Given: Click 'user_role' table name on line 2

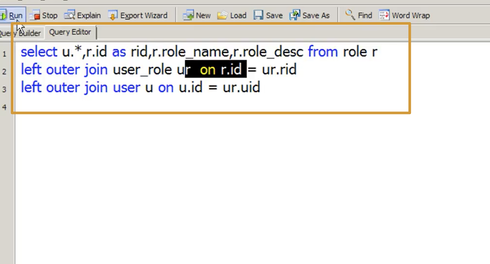Looking at the screenshot, I should (x=142, y=70).
